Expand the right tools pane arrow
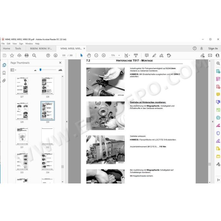 tap(212, 122)
